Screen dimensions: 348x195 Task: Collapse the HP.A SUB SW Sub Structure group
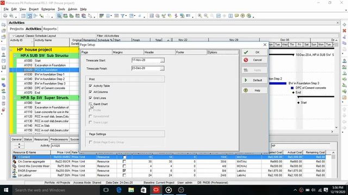pyautogui.click(x=15, y=55)
